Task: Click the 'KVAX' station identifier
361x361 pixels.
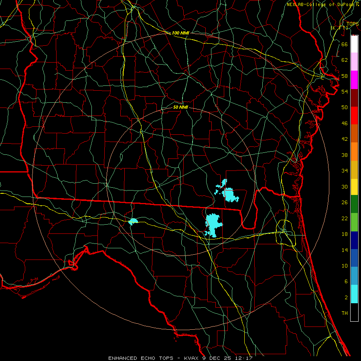Action: (x=191, y=358)
